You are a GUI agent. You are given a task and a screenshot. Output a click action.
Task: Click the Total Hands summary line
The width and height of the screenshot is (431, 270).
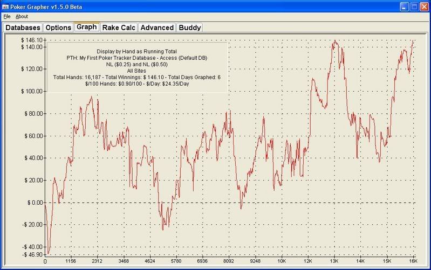click(136, 77)
